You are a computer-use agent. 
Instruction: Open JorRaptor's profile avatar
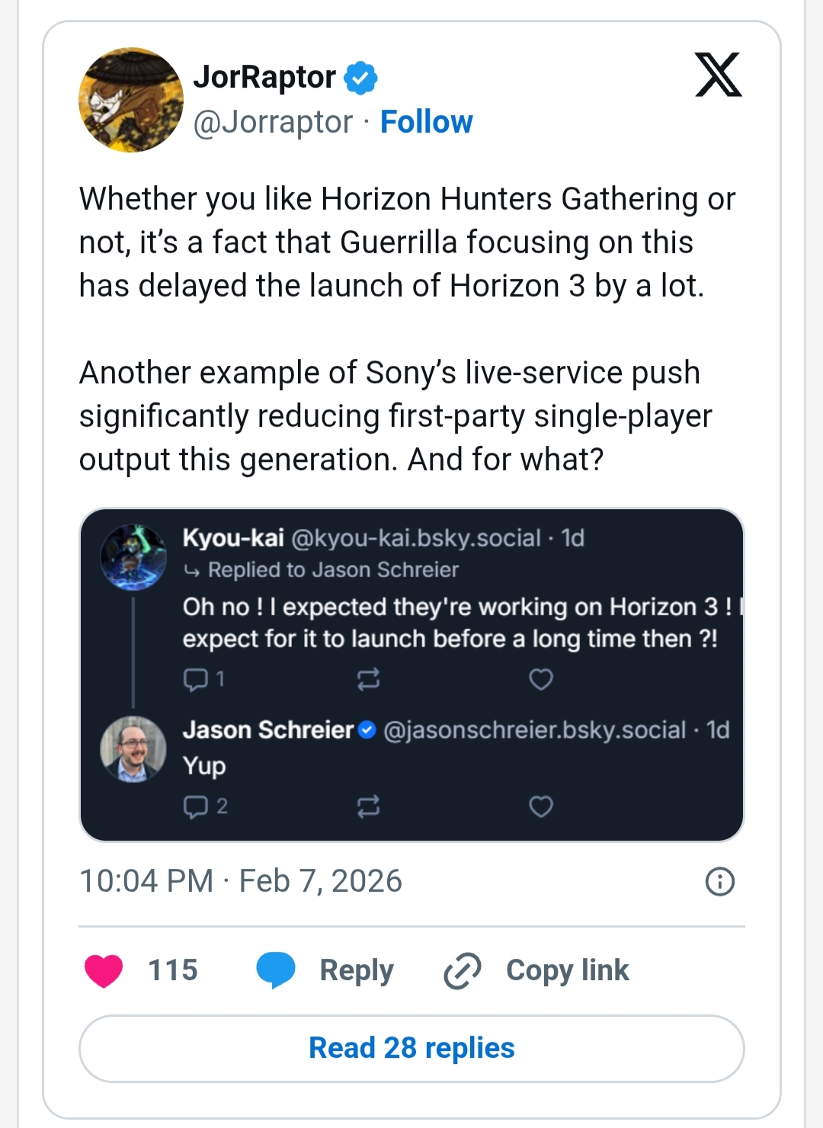pyautogui.click(x=131, y=100)
